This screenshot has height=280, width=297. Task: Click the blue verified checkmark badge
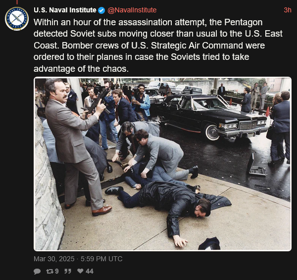[101, 10]
